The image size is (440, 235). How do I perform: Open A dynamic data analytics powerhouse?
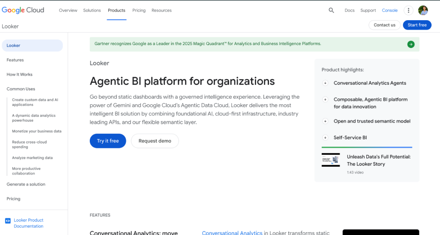coord(34,118)
